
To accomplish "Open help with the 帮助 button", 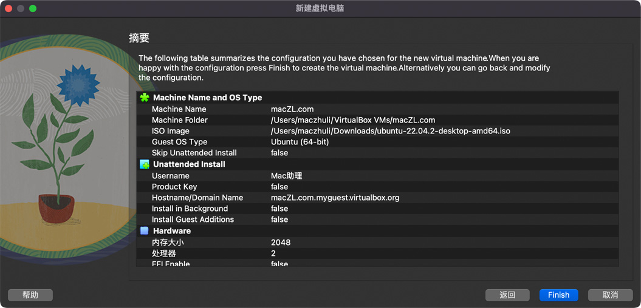I will 30,295.
